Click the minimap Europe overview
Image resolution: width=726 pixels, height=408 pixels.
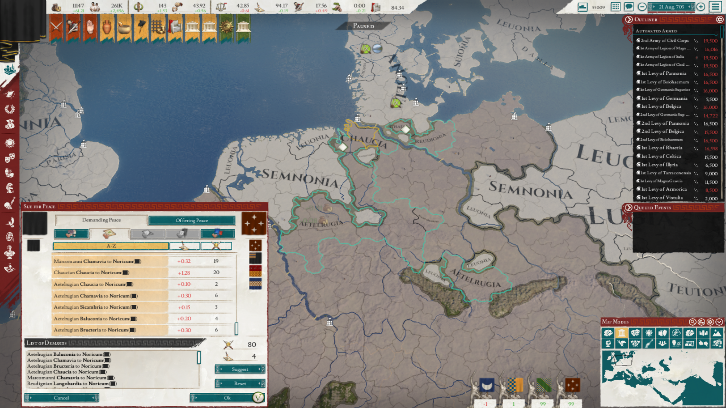tap(662, 378)
